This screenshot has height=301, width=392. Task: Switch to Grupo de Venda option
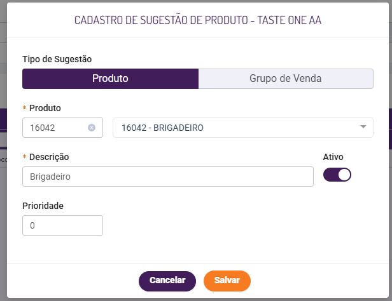[x=286, y=79]
